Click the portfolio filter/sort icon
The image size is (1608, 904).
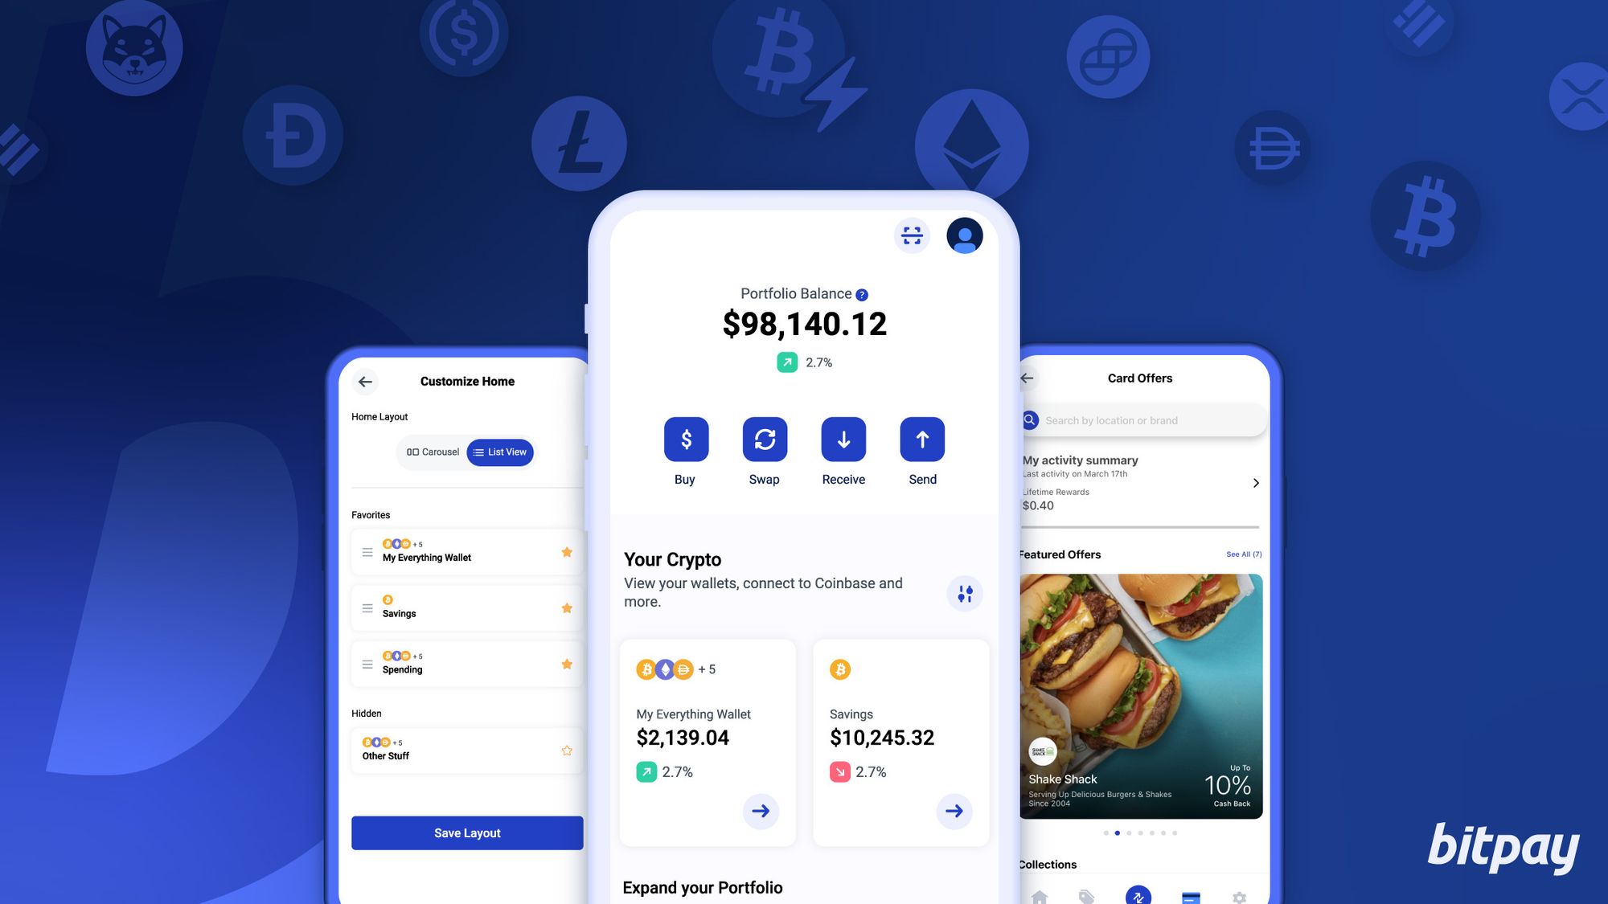pyautogui.click(x=964, y=593)
